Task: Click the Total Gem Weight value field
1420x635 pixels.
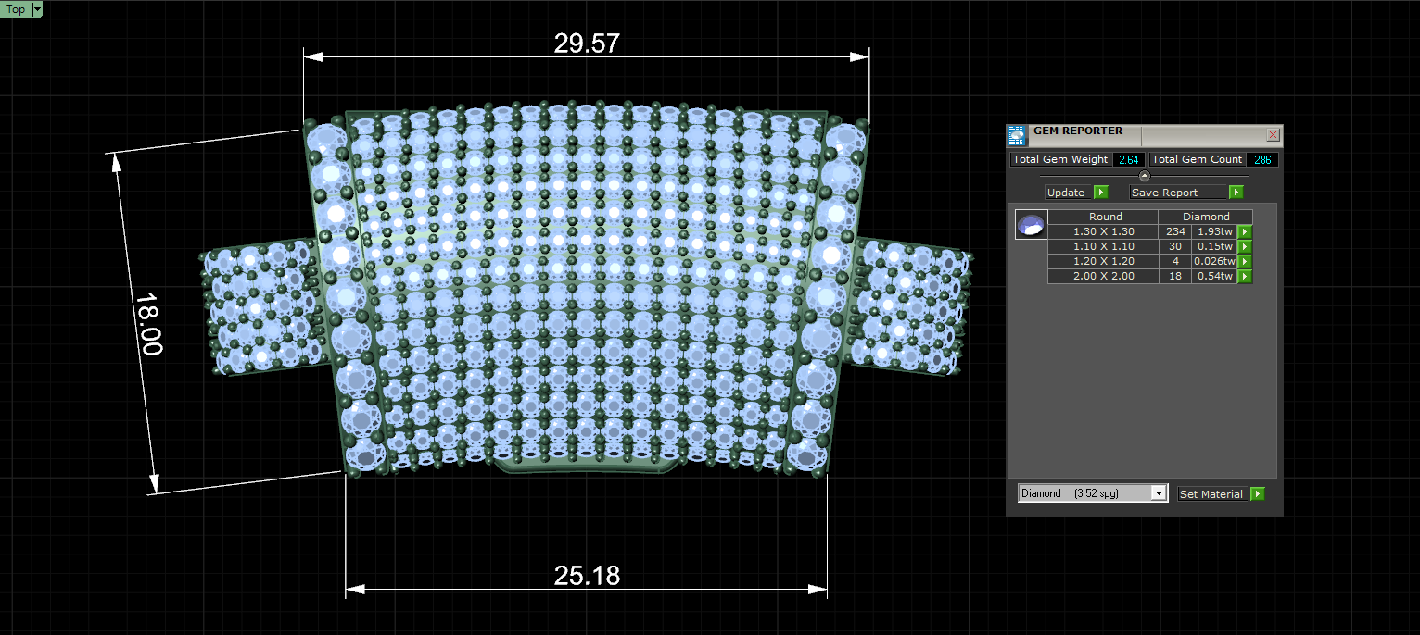Action: tap(1129, 159)
